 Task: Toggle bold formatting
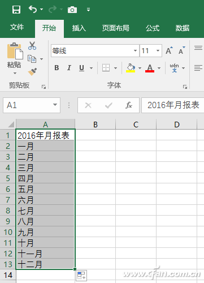click(57, 68)
